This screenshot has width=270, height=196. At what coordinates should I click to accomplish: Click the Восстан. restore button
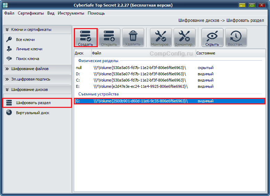[236, 37]
